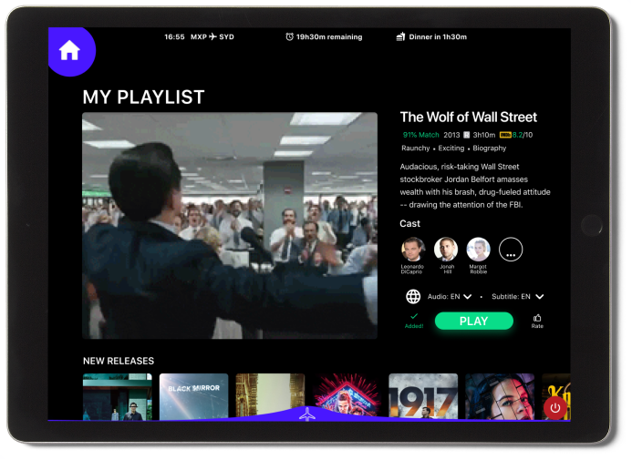Click the MY PLAYLIST heading
632x460 pixels.
[143, 97]
